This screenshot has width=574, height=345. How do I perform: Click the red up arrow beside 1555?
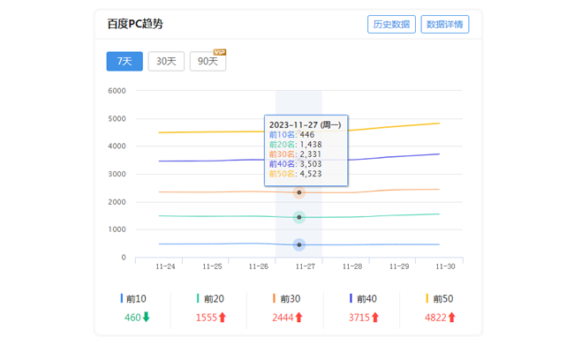tap(223, 317)
